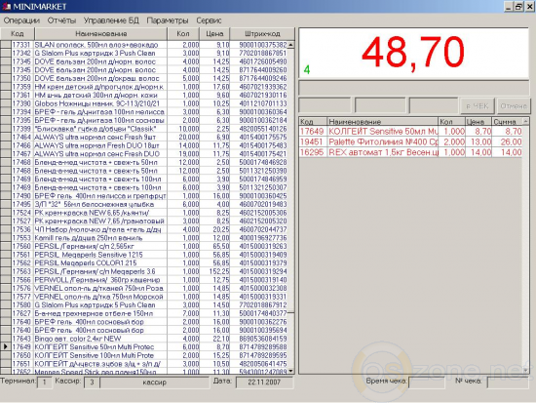Click the Терминал field with value 1
The image size is (536, 403).
tap(45, 383)
